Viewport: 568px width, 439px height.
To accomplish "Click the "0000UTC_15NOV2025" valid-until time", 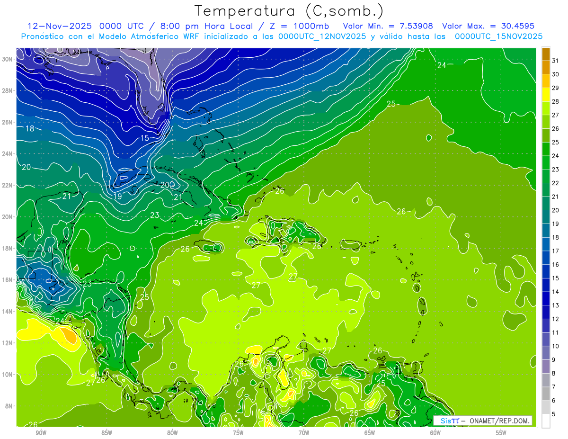I will [498, 36].
